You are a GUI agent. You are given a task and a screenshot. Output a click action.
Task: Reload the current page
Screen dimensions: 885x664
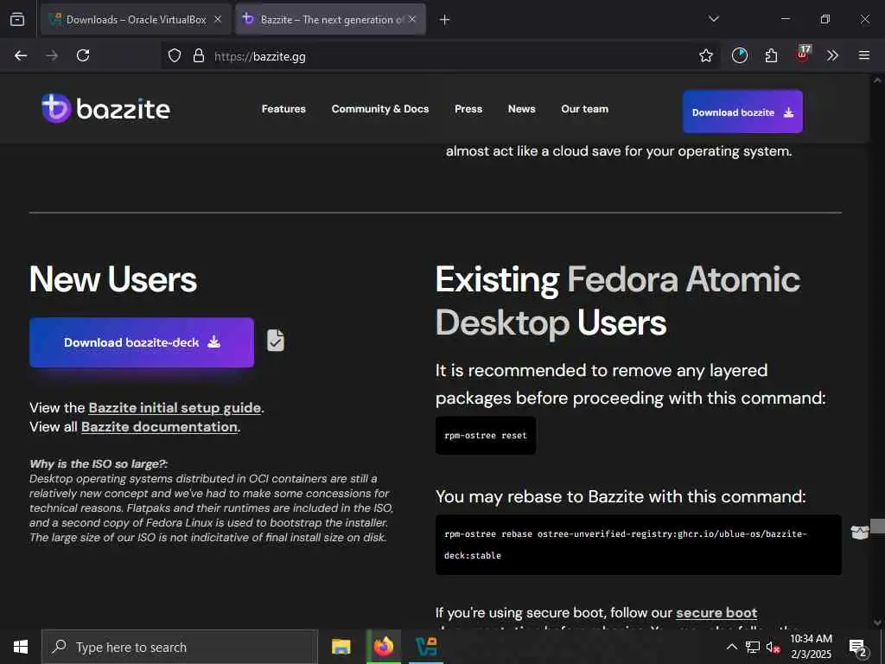83,55
